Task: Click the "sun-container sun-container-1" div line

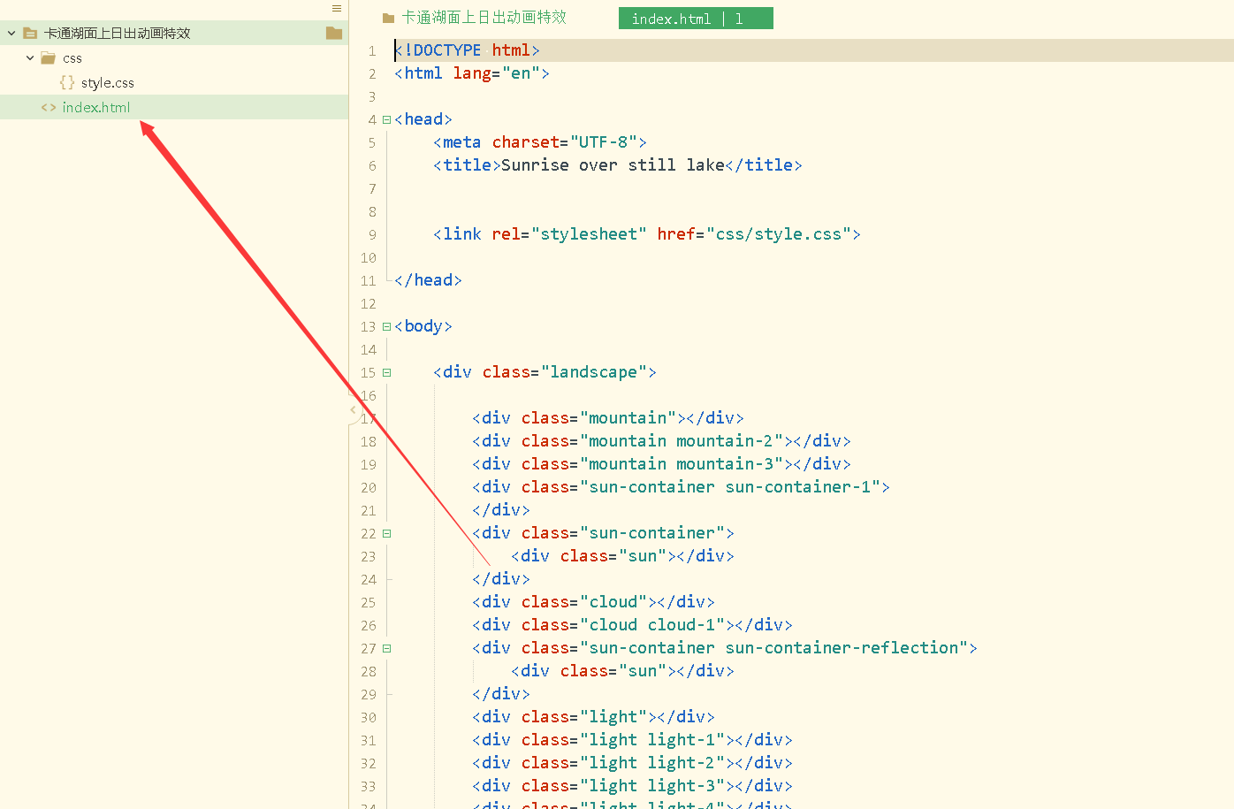Action: pos(681,487)
